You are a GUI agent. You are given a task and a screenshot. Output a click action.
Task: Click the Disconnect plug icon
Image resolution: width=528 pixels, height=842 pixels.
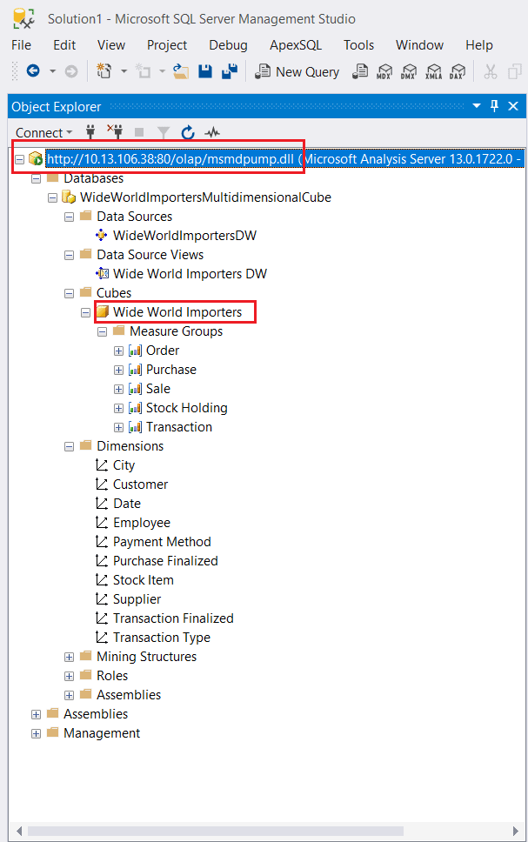[115, 133]
